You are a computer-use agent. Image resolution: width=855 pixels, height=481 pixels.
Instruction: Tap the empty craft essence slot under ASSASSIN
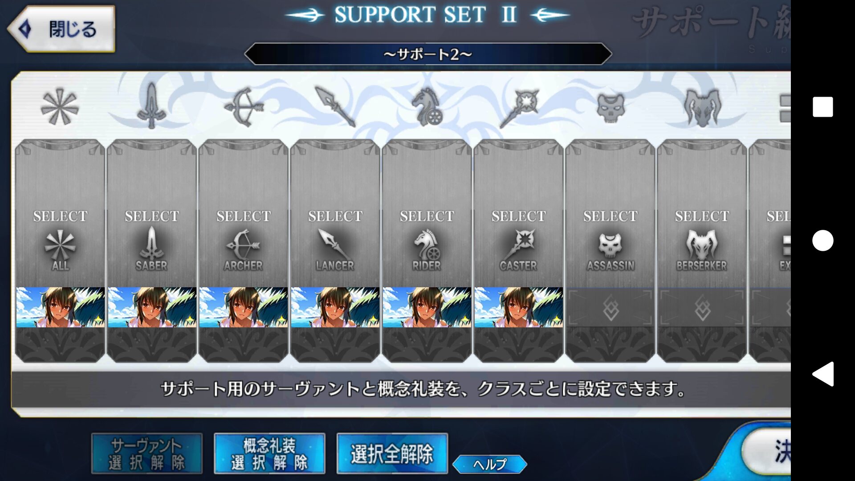[x=611, y=307]
